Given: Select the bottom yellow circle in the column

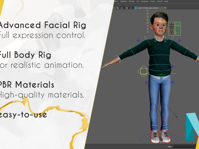Looking at the screenshot, I should pyautogui.click(x=148, y=32).
